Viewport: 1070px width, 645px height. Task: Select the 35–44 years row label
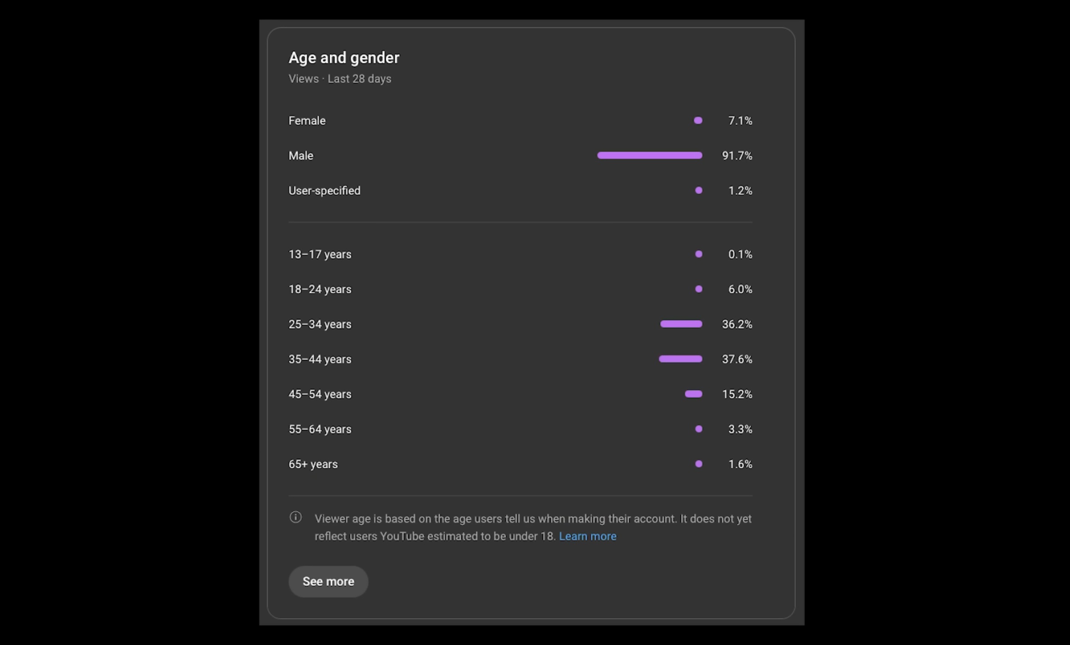[x=320, y=359]
